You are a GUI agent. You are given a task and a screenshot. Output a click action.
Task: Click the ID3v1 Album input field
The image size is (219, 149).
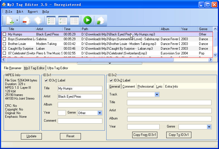[80, 105]
